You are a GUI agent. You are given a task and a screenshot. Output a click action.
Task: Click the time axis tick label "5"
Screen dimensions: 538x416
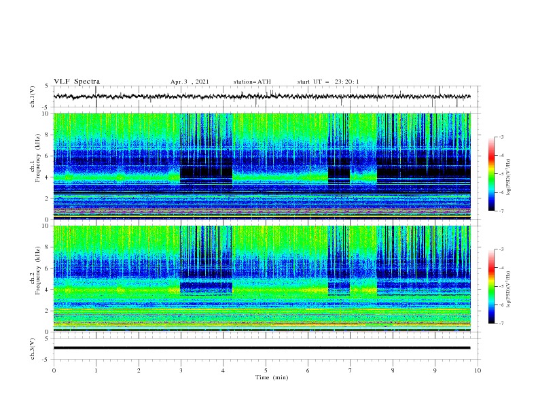coord(266,370)
